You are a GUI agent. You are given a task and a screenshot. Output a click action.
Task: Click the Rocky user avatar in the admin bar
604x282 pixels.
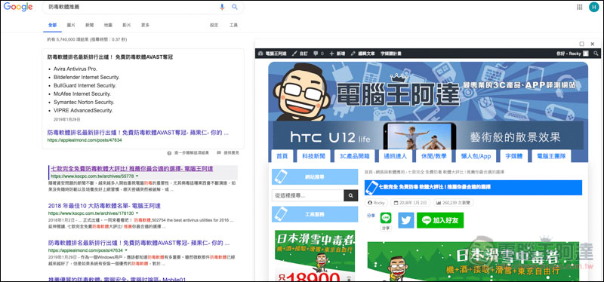click(586, 54)
